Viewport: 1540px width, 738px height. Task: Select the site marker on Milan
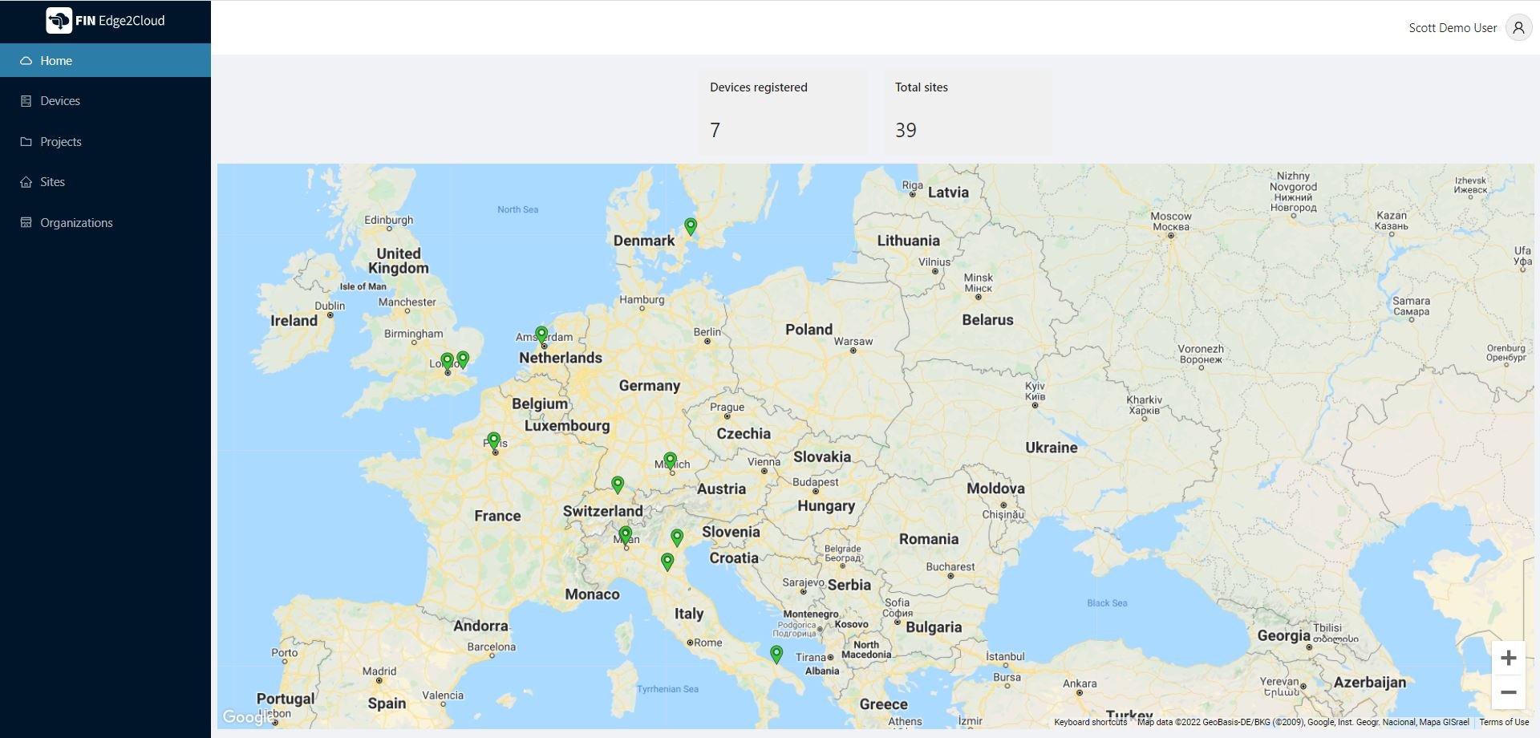(x=626, y=535)
